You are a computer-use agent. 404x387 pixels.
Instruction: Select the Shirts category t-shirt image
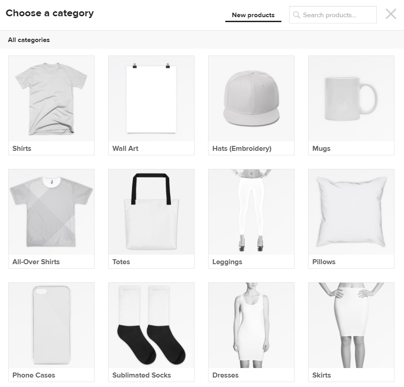pyautogui.click(x=51, y=98)
